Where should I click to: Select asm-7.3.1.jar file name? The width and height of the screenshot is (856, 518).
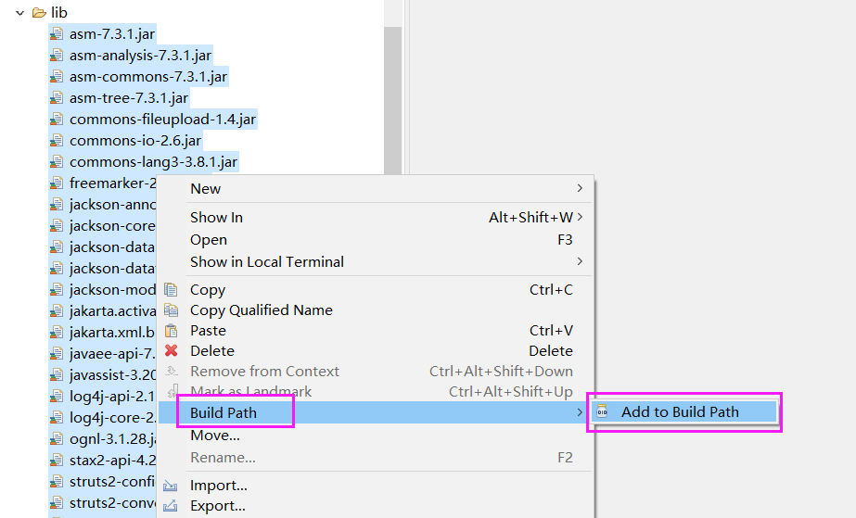click(112, 34)
